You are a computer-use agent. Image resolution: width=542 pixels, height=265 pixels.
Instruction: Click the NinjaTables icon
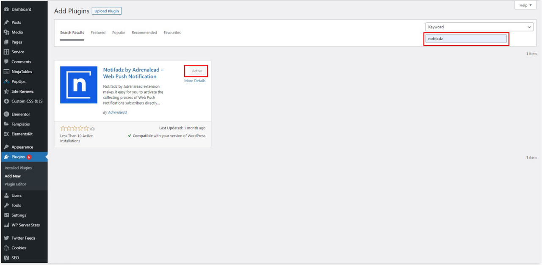coord(6,72)
